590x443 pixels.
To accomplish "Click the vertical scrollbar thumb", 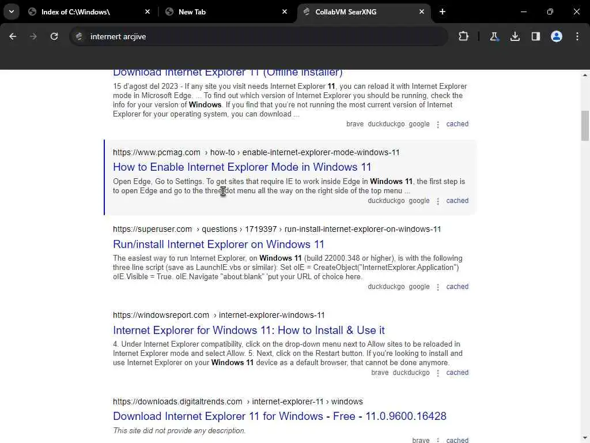I will (x=585, y=125).
